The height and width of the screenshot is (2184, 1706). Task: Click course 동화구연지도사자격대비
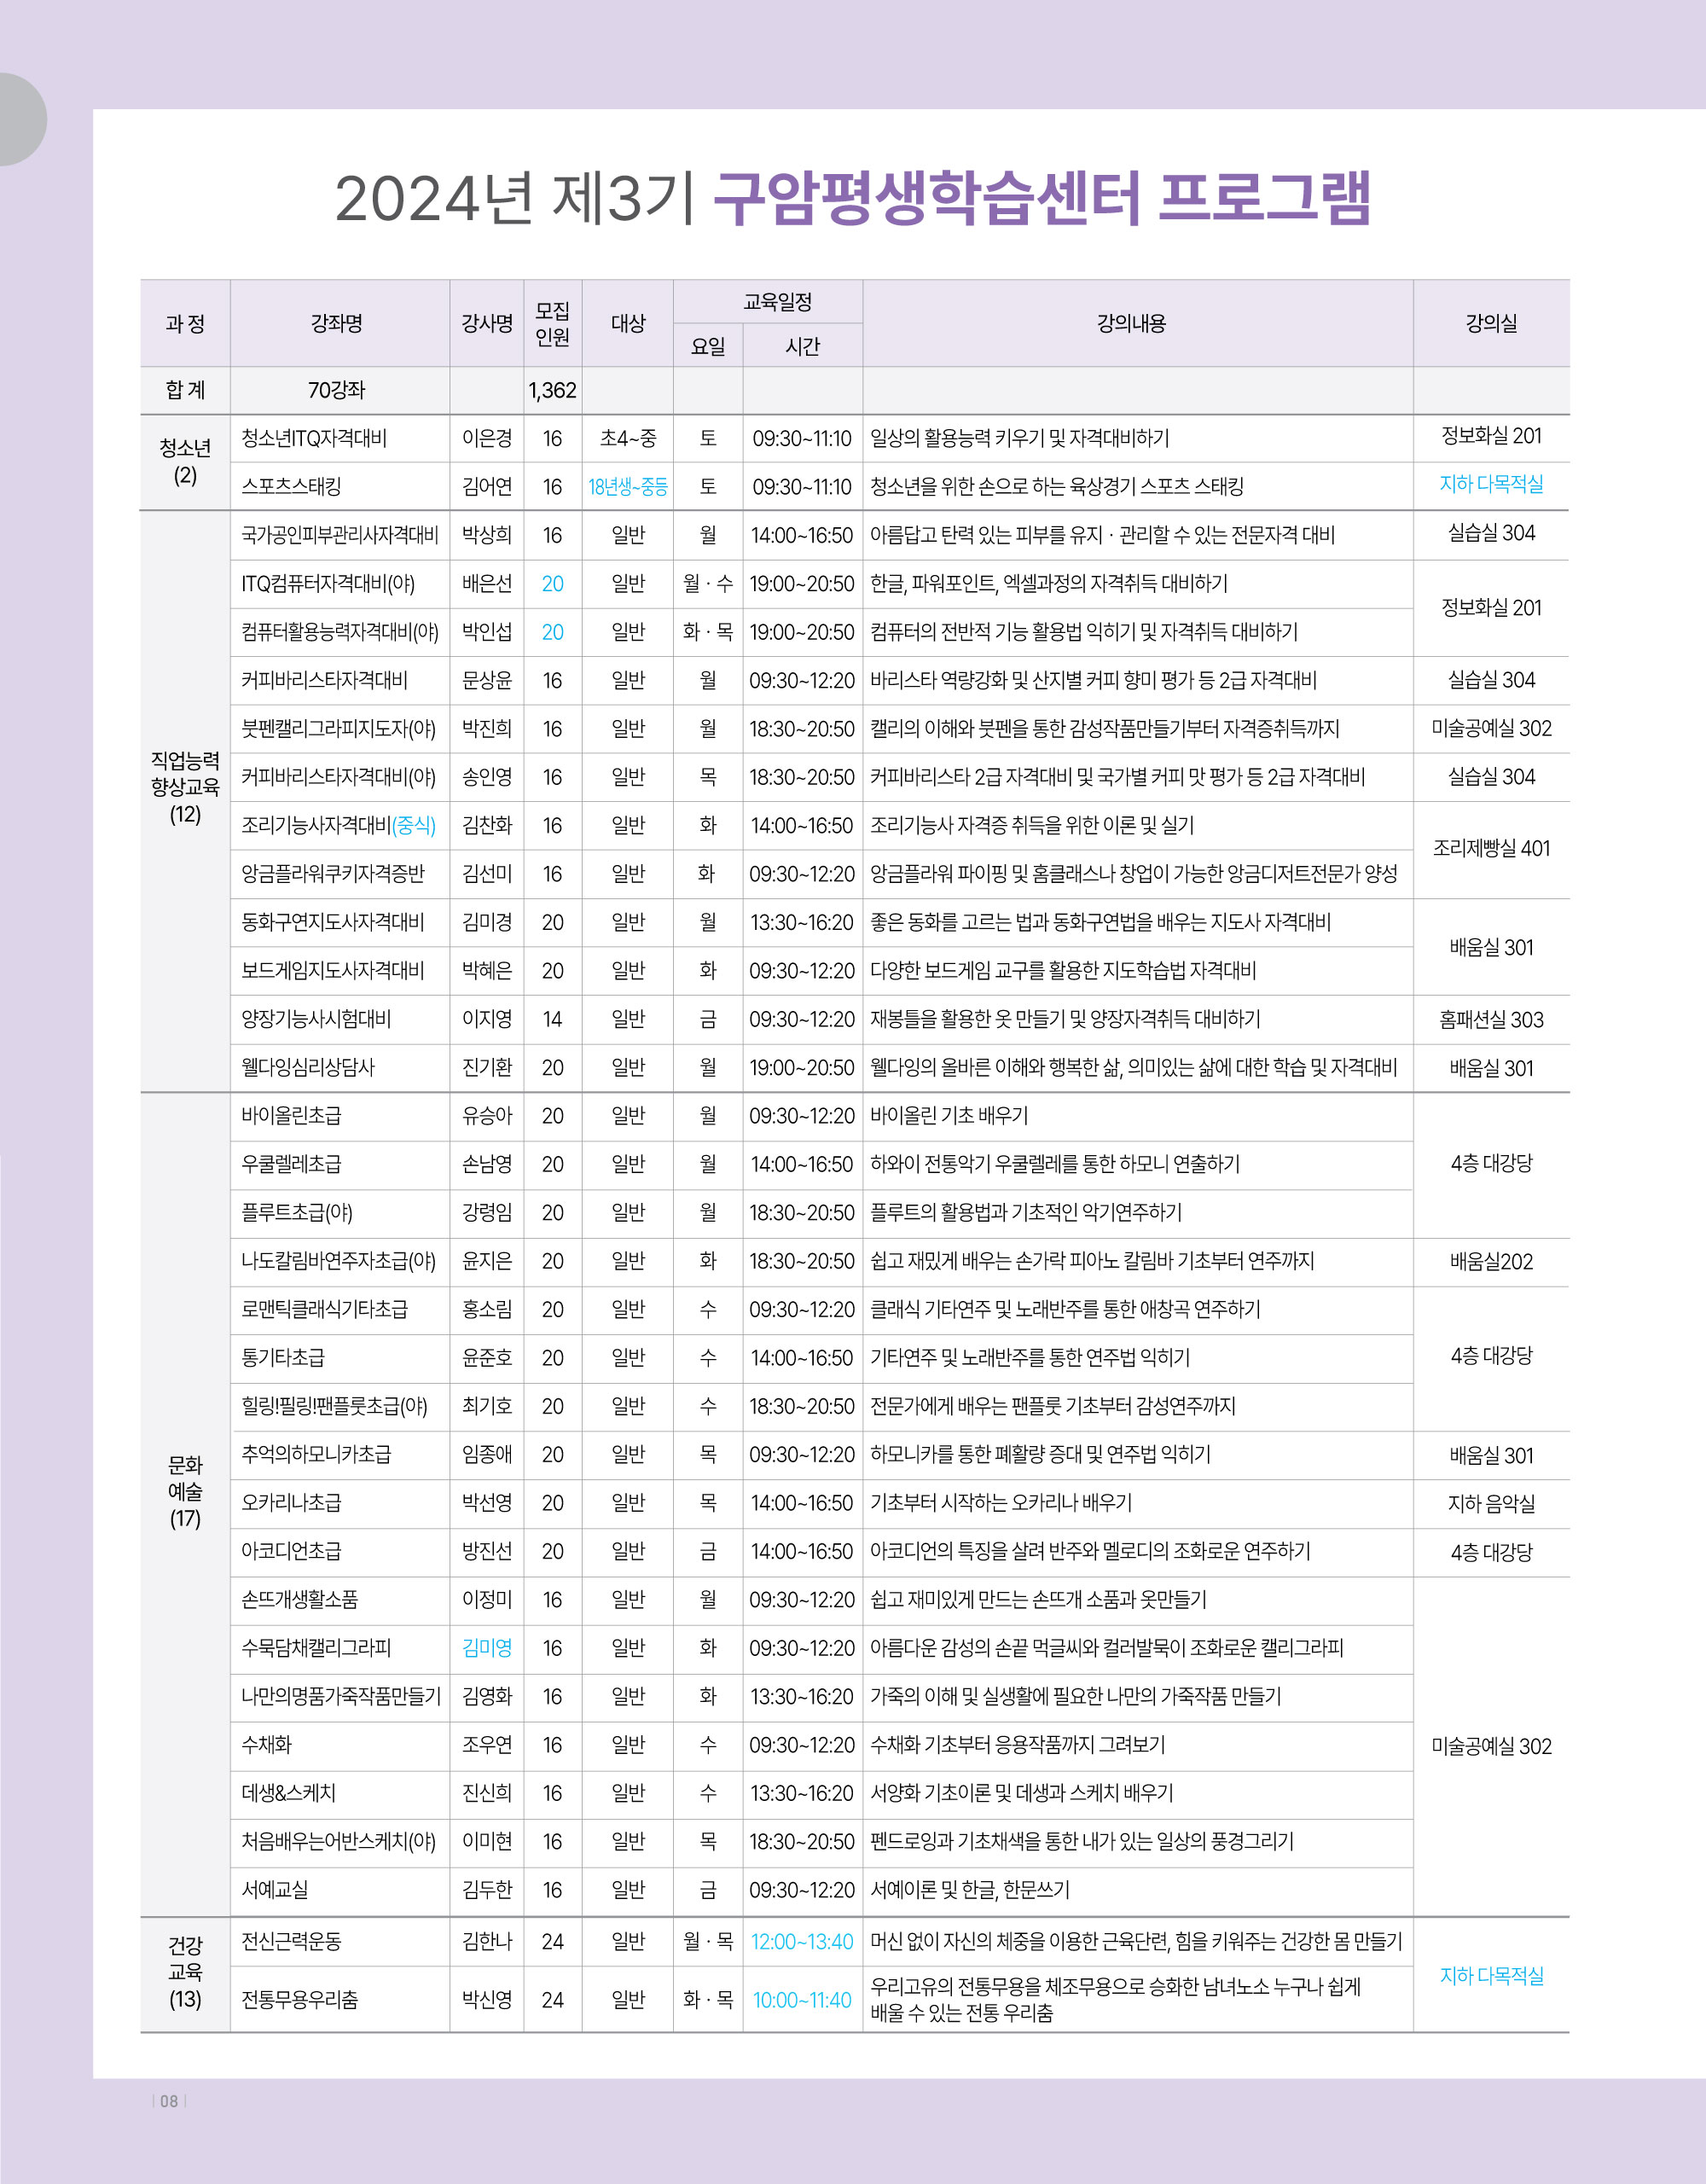coord(333,922)
